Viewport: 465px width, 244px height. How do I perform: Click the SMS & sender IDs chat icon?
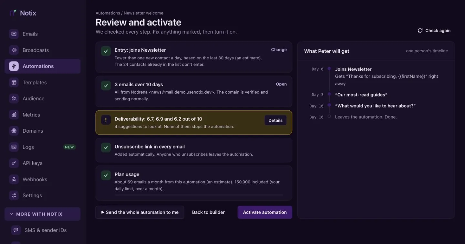[x=16, y=230]
